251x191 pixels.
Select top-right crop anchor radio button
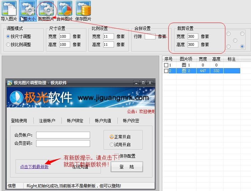coord(242,34)
